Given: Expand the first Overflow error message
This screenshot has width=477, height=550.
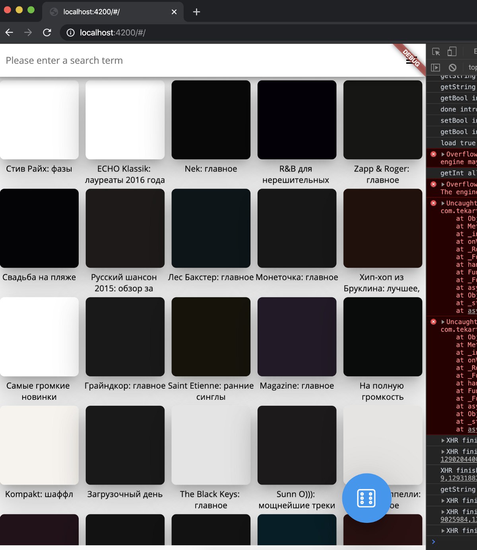Looking at the screenshot, I should coord(443,154).
